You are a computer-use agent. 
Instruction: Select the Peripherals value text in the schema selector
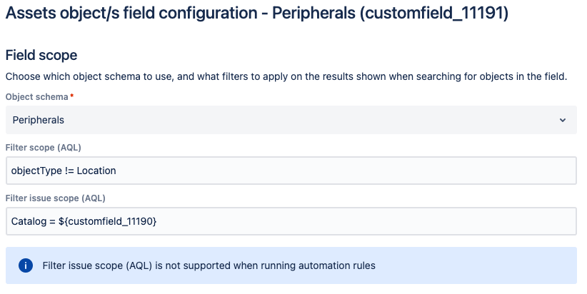click(x=38, y=120)
